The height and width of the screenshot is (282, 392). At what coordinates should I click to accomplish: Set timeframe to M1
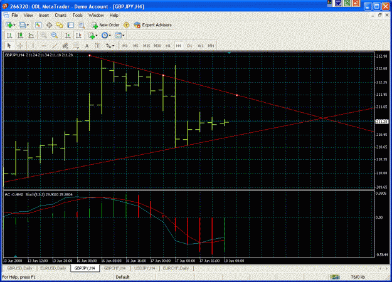125,46
